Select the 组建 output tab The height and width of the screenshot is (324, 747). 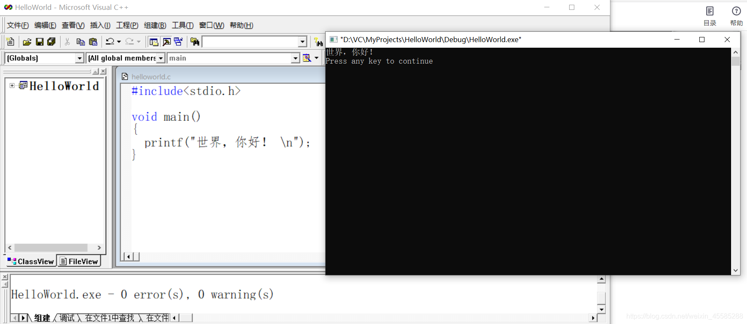(x=42, y=318)
